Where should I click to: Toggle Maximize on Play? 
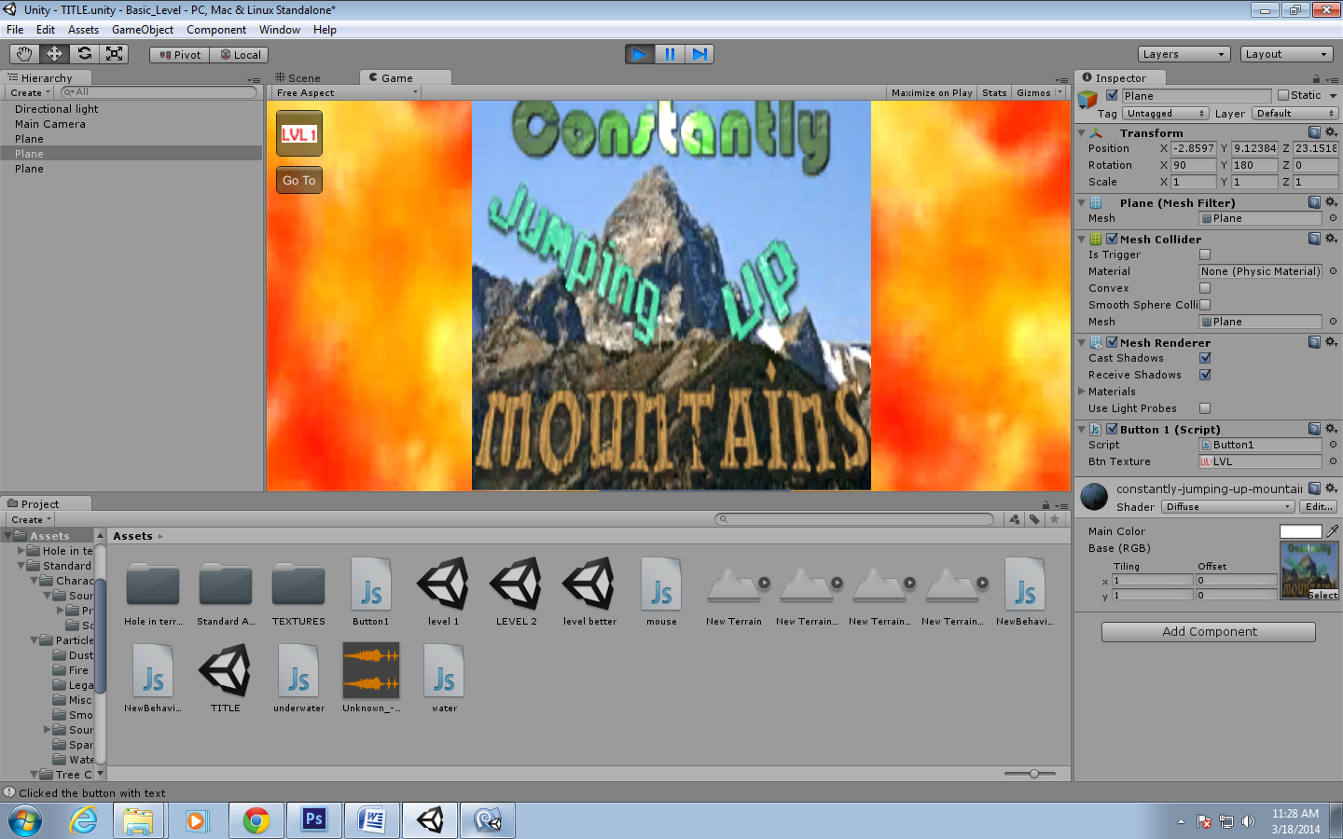pyautogui.click(x=932, y=92)
